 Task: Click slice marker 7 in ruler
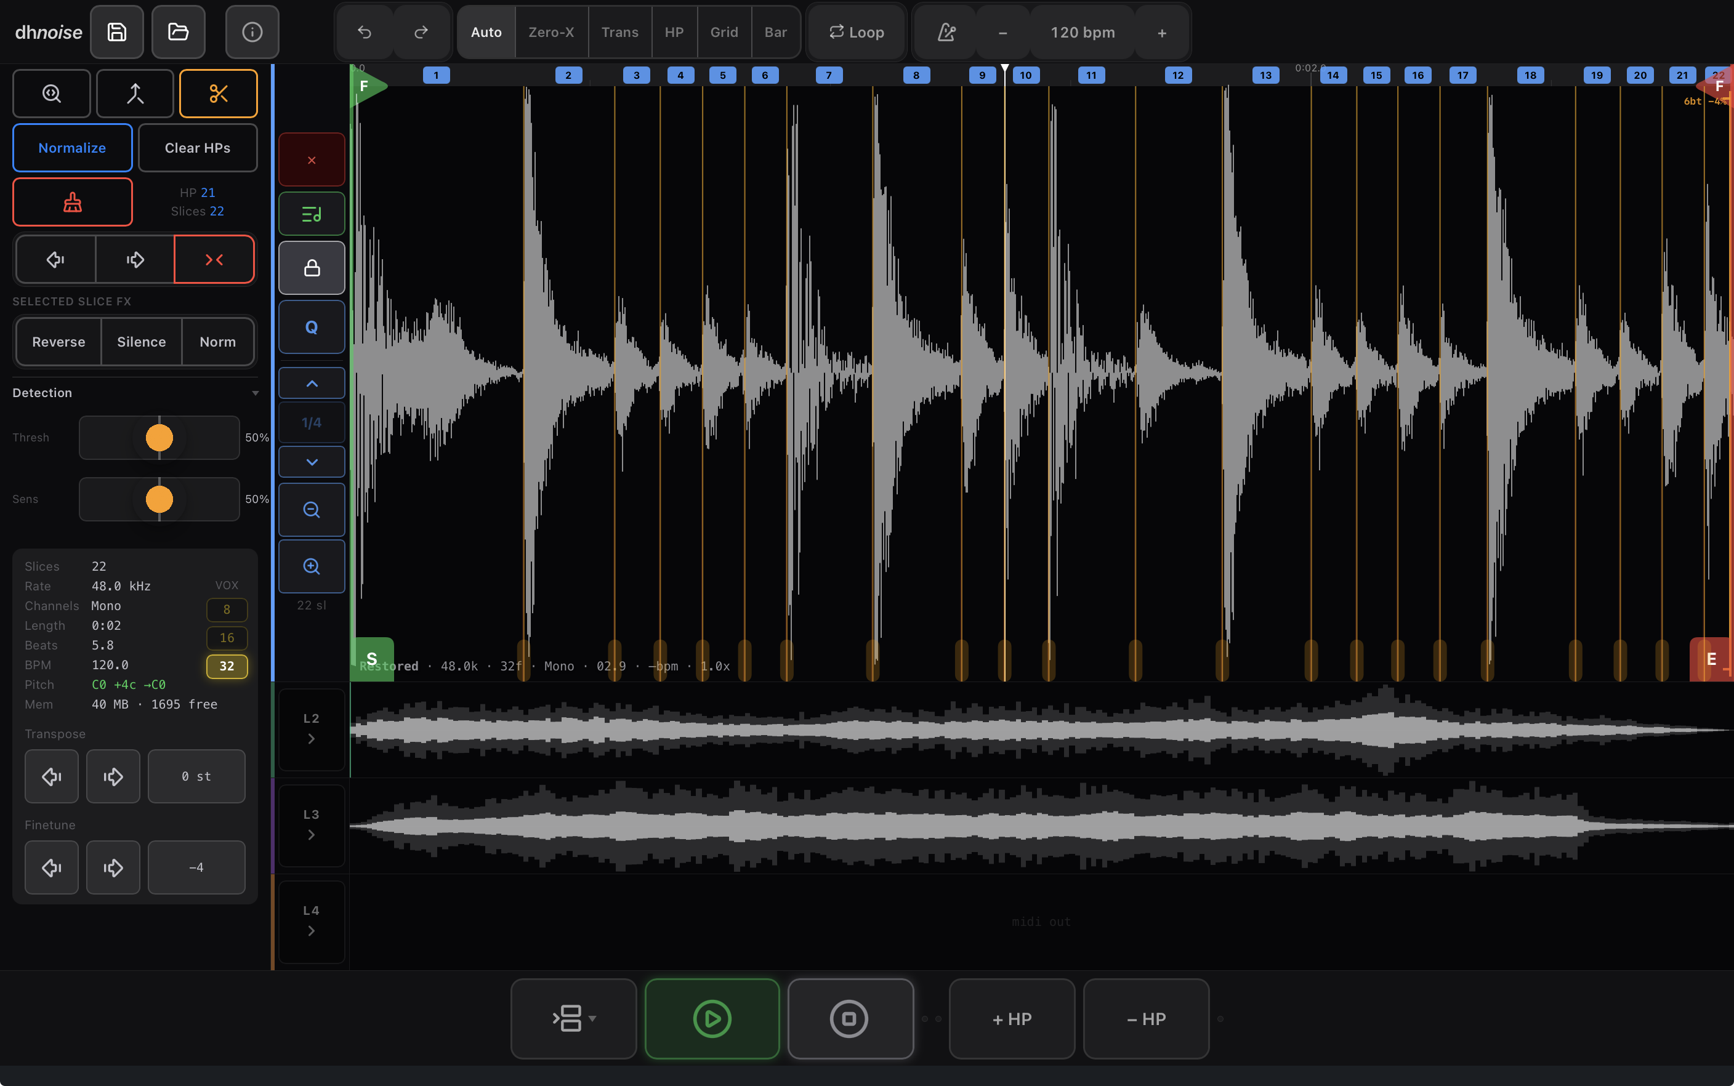pyautogui.click(x=829, y=74)
